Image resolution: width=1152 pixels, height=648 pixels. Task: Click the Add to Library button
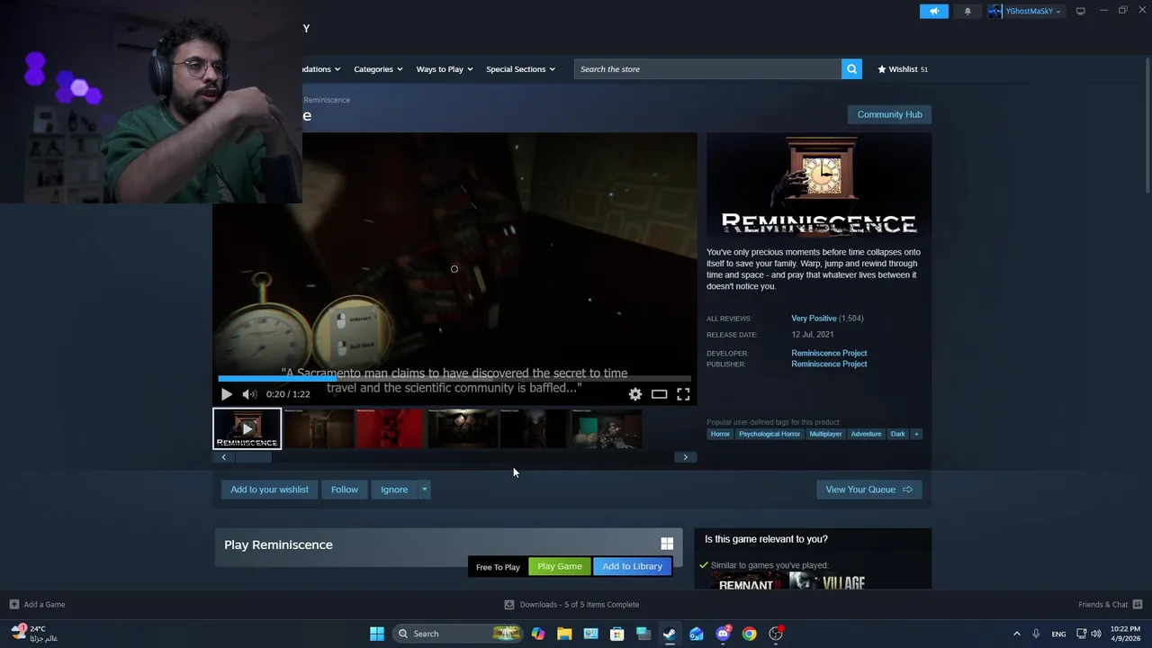point(632,566)
